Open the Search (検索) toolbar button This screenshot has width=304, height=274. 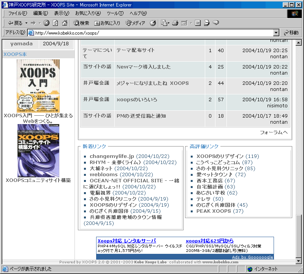tap(81, 23)
